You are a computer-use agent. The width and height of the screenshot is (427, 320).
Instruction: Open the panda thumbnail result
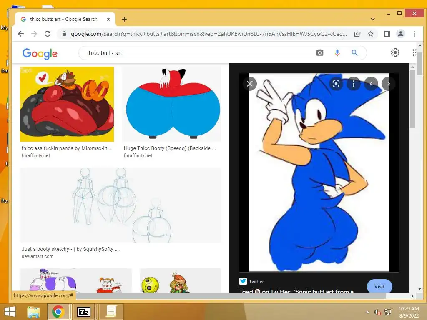point(67,104)
